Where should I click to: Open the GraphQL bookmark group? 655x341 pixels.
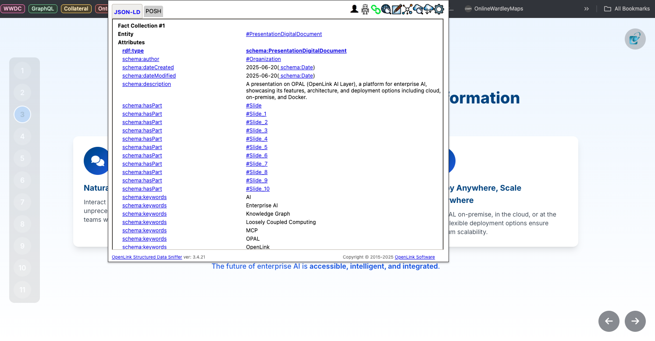click(43, 9)
